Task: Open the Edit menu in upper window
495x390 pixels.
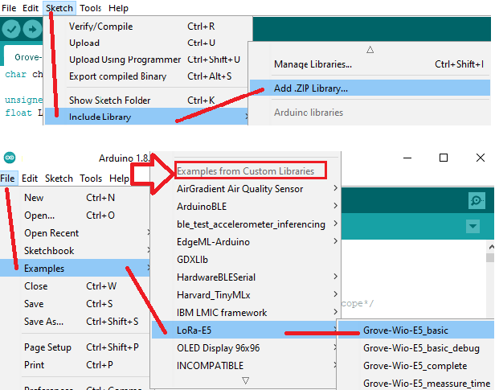Action: click(x=31, y=8)
